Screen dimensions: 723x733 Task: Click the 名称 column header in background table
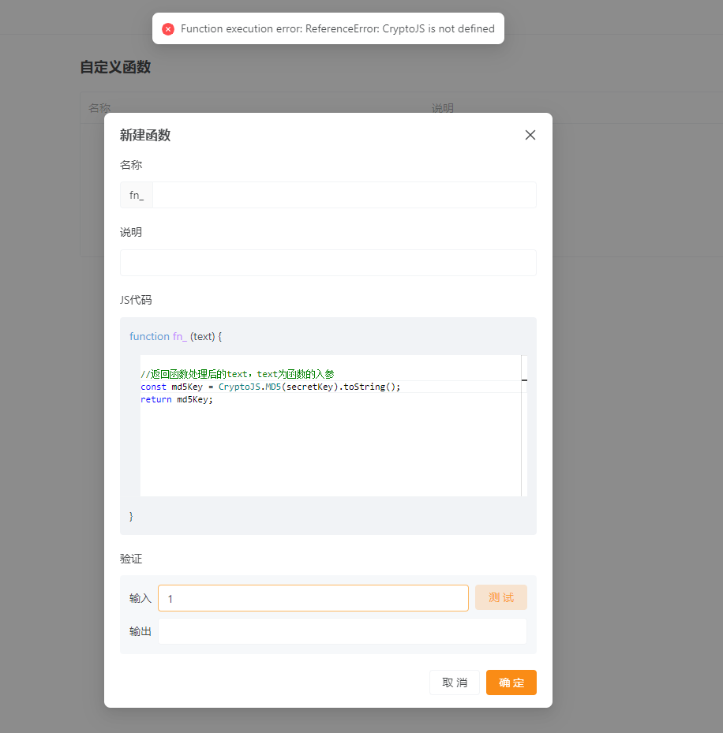99,108
